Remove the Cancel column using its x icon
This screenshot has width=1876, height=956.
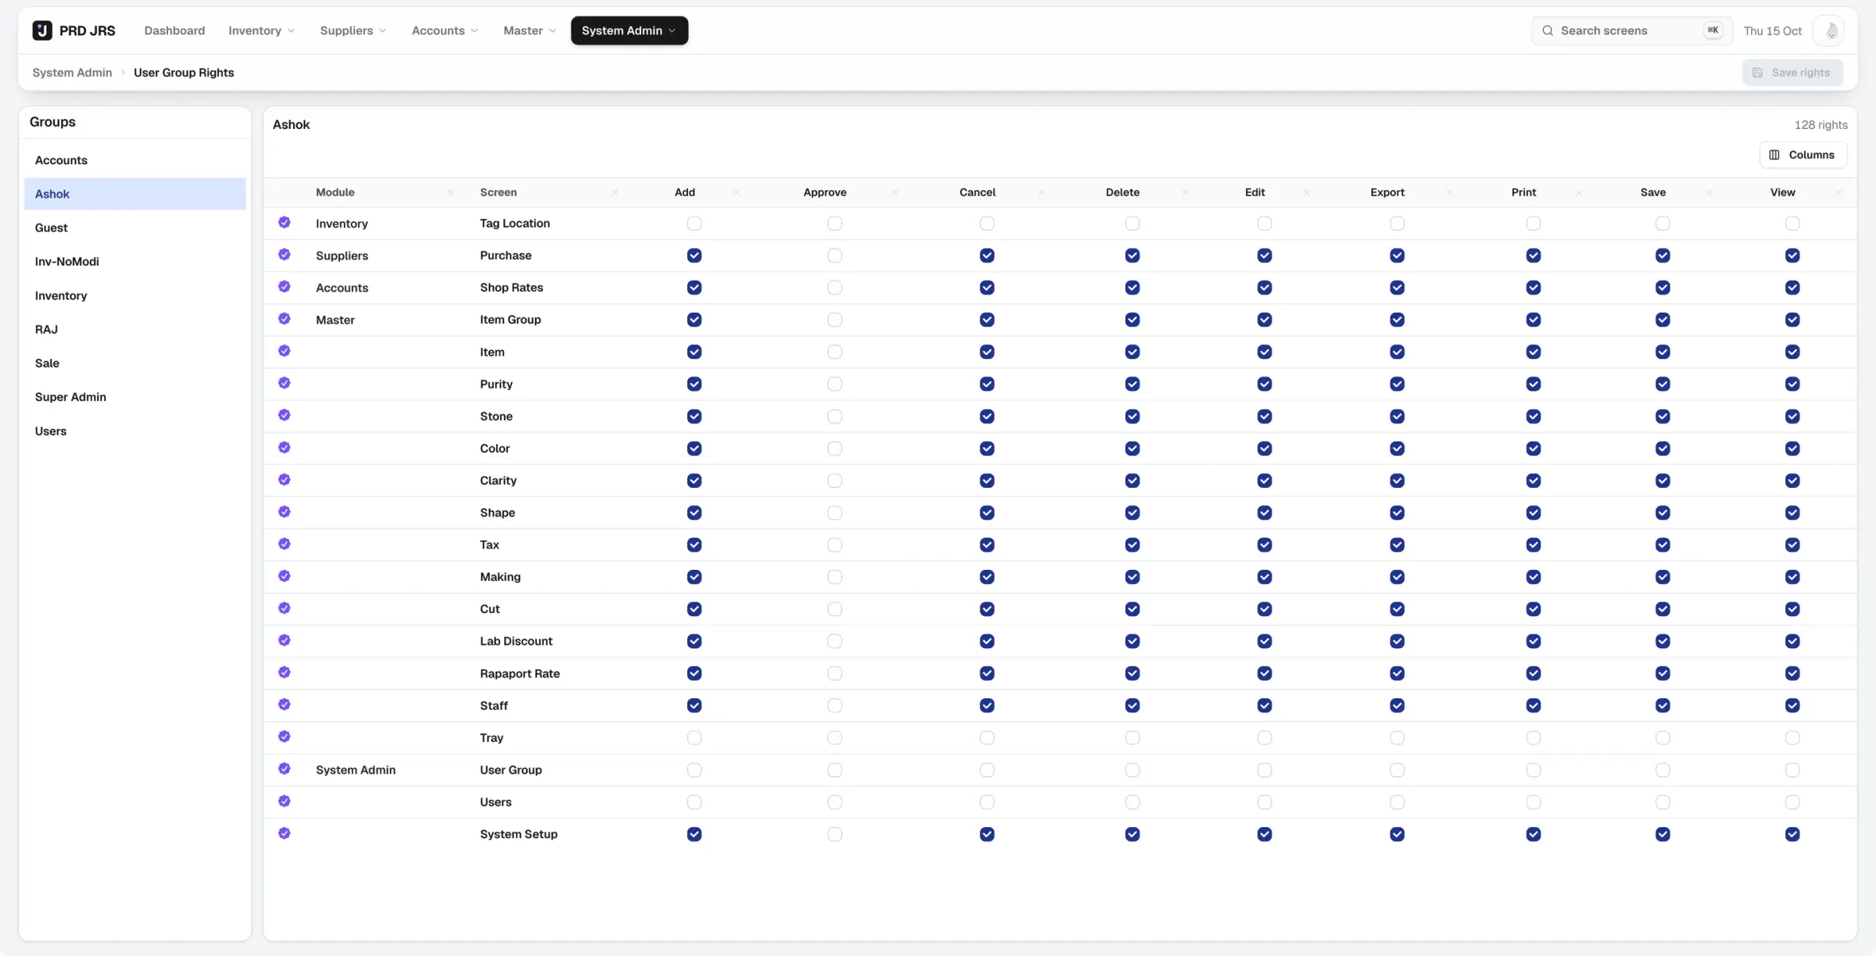(1040, 192)
